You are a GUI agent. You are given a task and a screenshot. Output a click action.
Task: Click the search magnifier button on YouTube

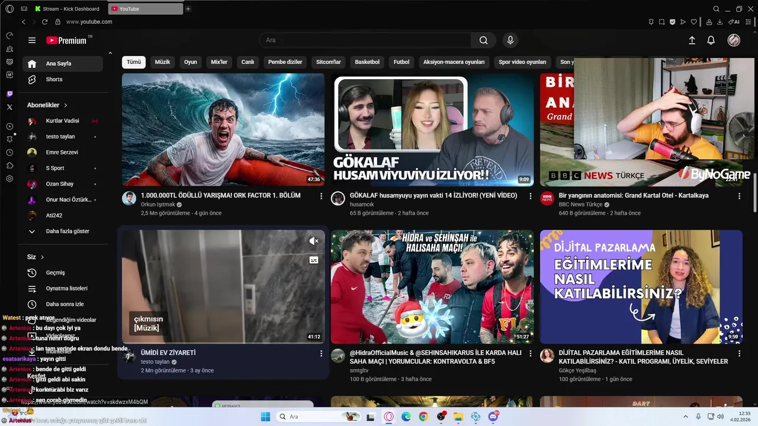(x=484, y=40)
